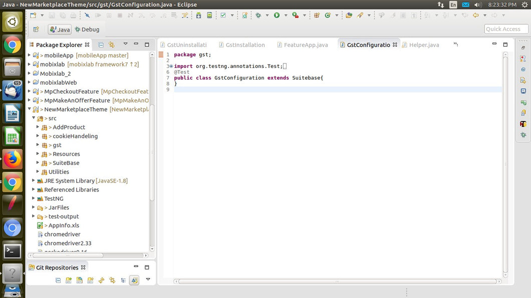Collapse the NewMarketplaceTheme project
531x298 pixels.
pyautogui.click(x=30, y=109)
